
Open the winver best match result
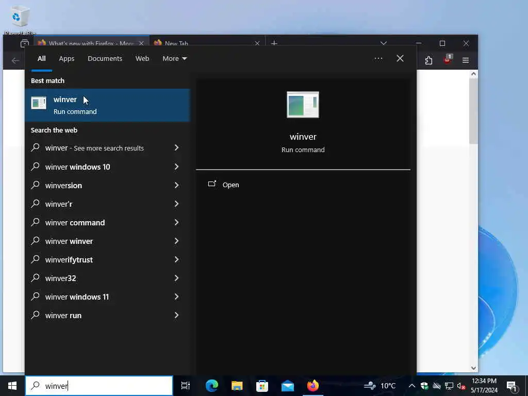point(107,105)
